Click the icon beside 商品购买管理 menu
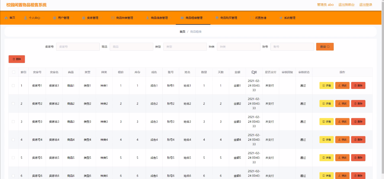The height and width of the screenshot is (179, 384). [217, 18]
